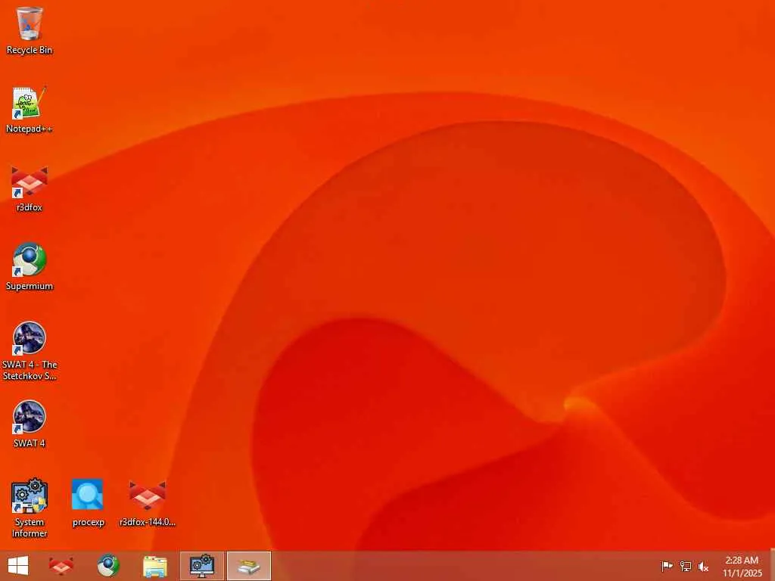Image resolution: width=775 pixels, height=581 pixels.
Task: Launch r3dfox from the taskbar
Action: (x=61, y=566)
